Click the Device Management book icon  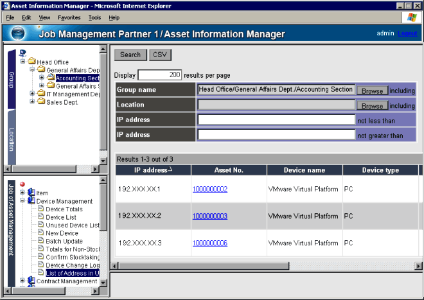(x=31, y=201)
